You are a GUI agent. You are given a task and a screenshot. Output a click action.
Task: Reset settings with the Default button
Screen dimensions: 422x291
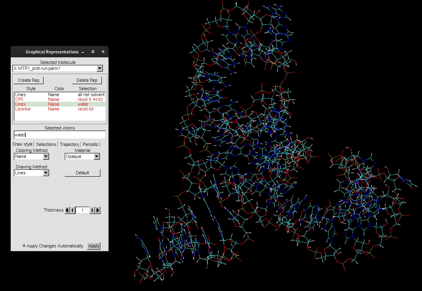pos(82,173)
